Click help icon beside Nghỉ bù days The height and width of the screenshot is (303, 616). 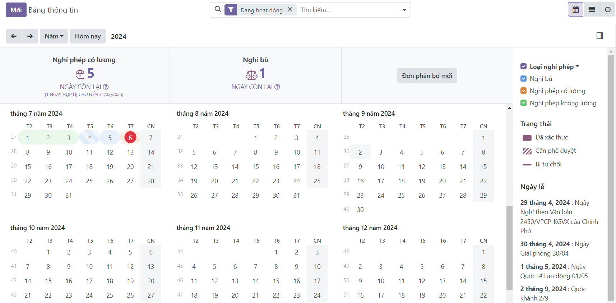point(277,87)
